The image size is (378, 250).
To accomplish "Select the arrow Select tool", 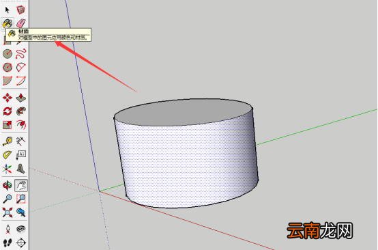I will [8, 10].
